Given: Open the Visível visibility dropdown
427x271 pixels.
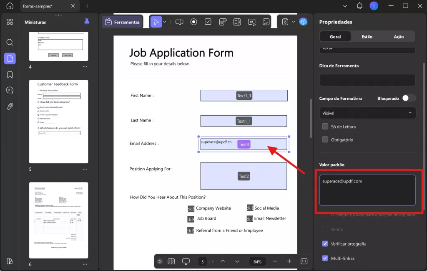Looking at the screenshot, I should click(x=367, y=113).
